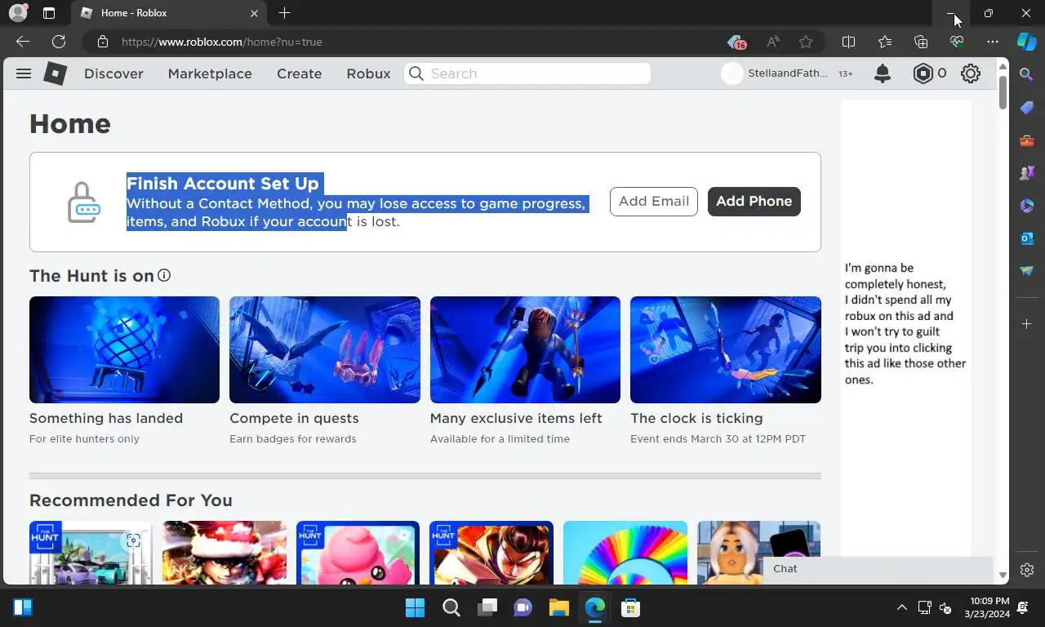Open the Create page
The height and width of the screenshot is (627, 1045).
(299, 73)
